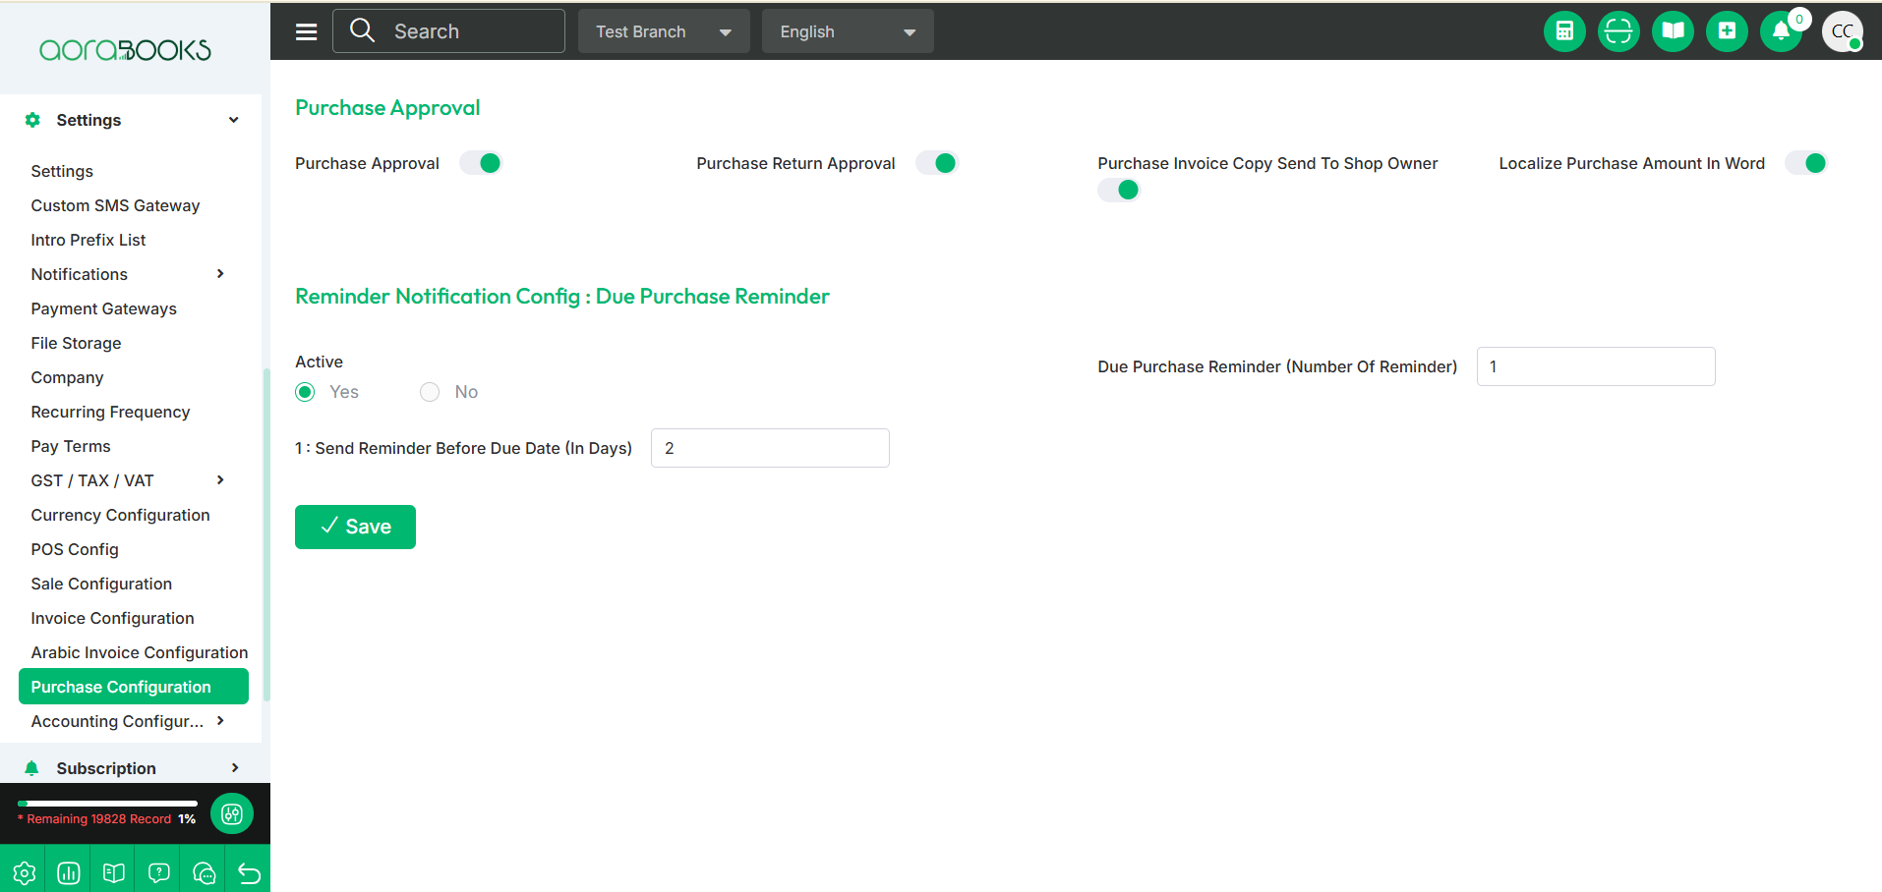Click the question mark help icon
This screenshot has width=1882, height=892.
159,872
